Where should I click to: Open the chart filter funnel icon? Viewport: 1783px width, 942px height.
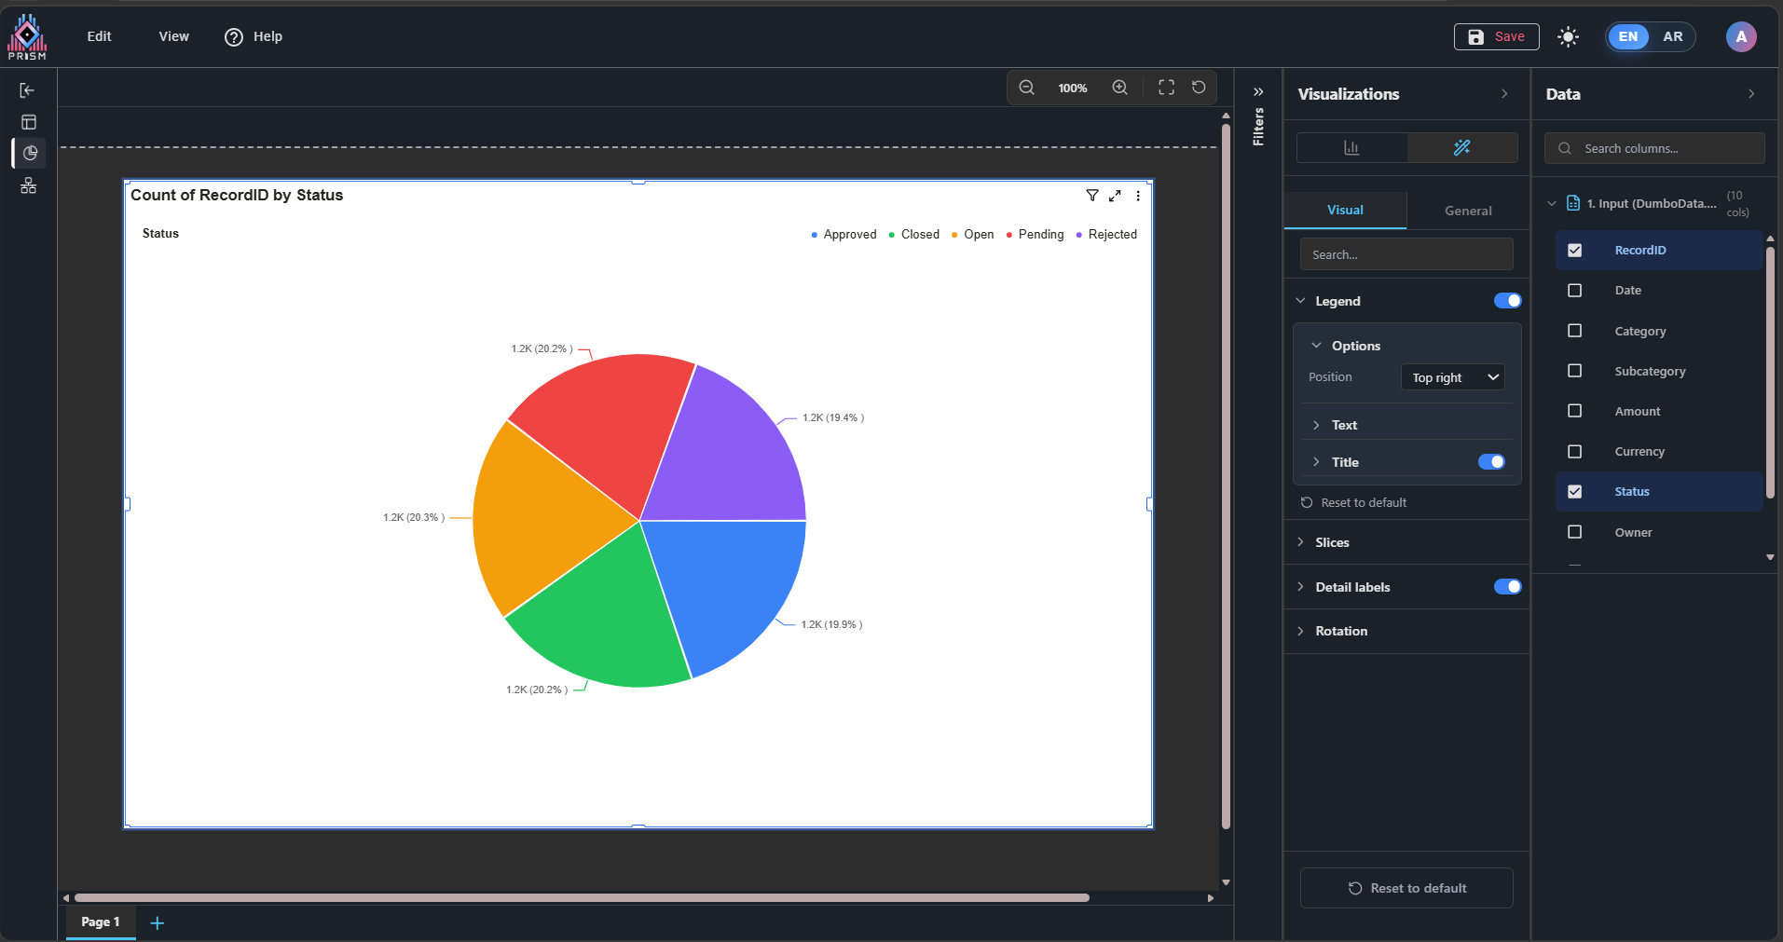pos(1092,196)
